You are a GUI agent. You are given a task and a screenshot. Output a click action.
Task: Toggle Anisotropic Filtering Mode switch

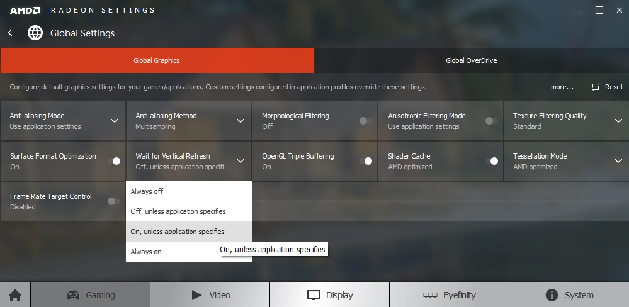[491, 121]
